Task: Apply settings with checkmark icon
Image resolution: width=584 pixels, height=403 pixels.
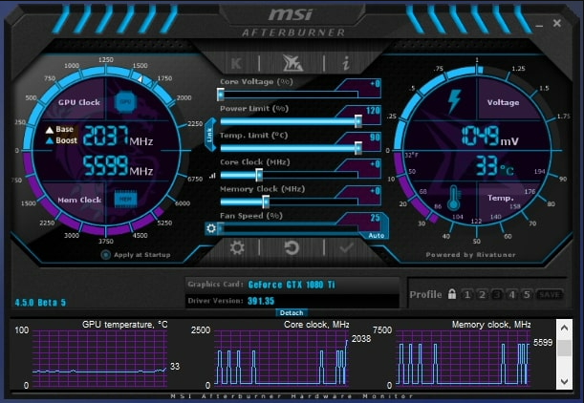Action: (x=346, y=247)
